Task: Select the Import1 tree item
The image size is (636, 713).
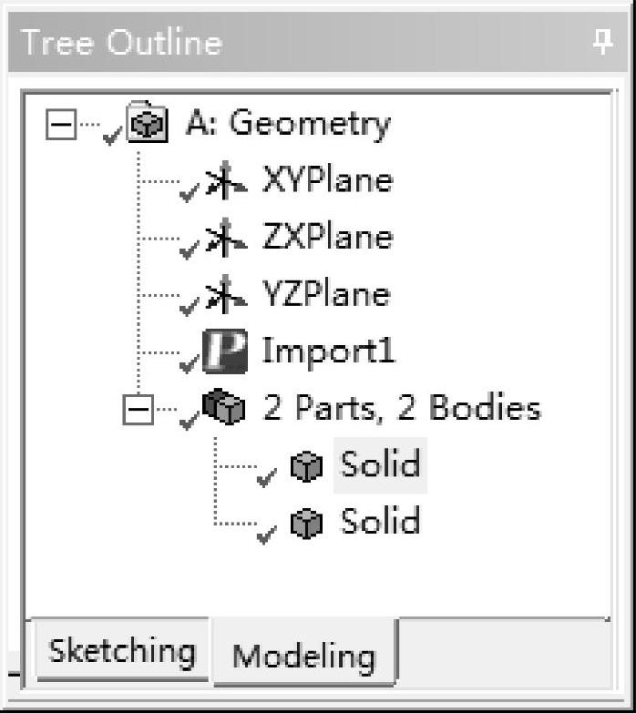Action: (x=328, y=351)
